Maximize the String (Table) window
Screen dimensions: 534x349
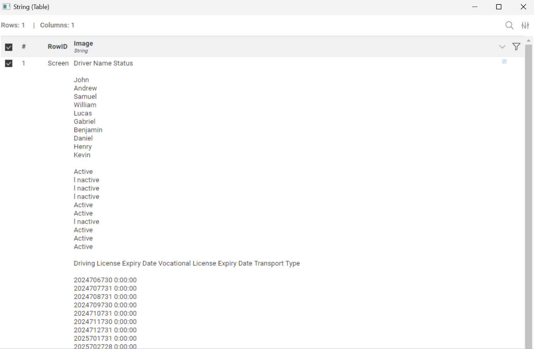click(499, 7)
